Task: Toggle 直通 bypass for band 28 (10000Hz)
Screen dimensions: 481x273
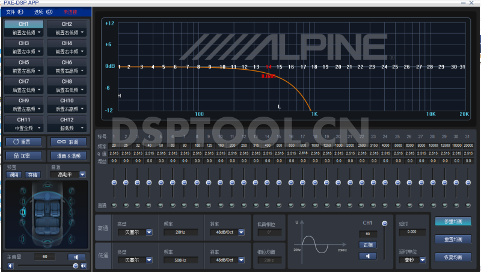Action: tap(433, 205)
